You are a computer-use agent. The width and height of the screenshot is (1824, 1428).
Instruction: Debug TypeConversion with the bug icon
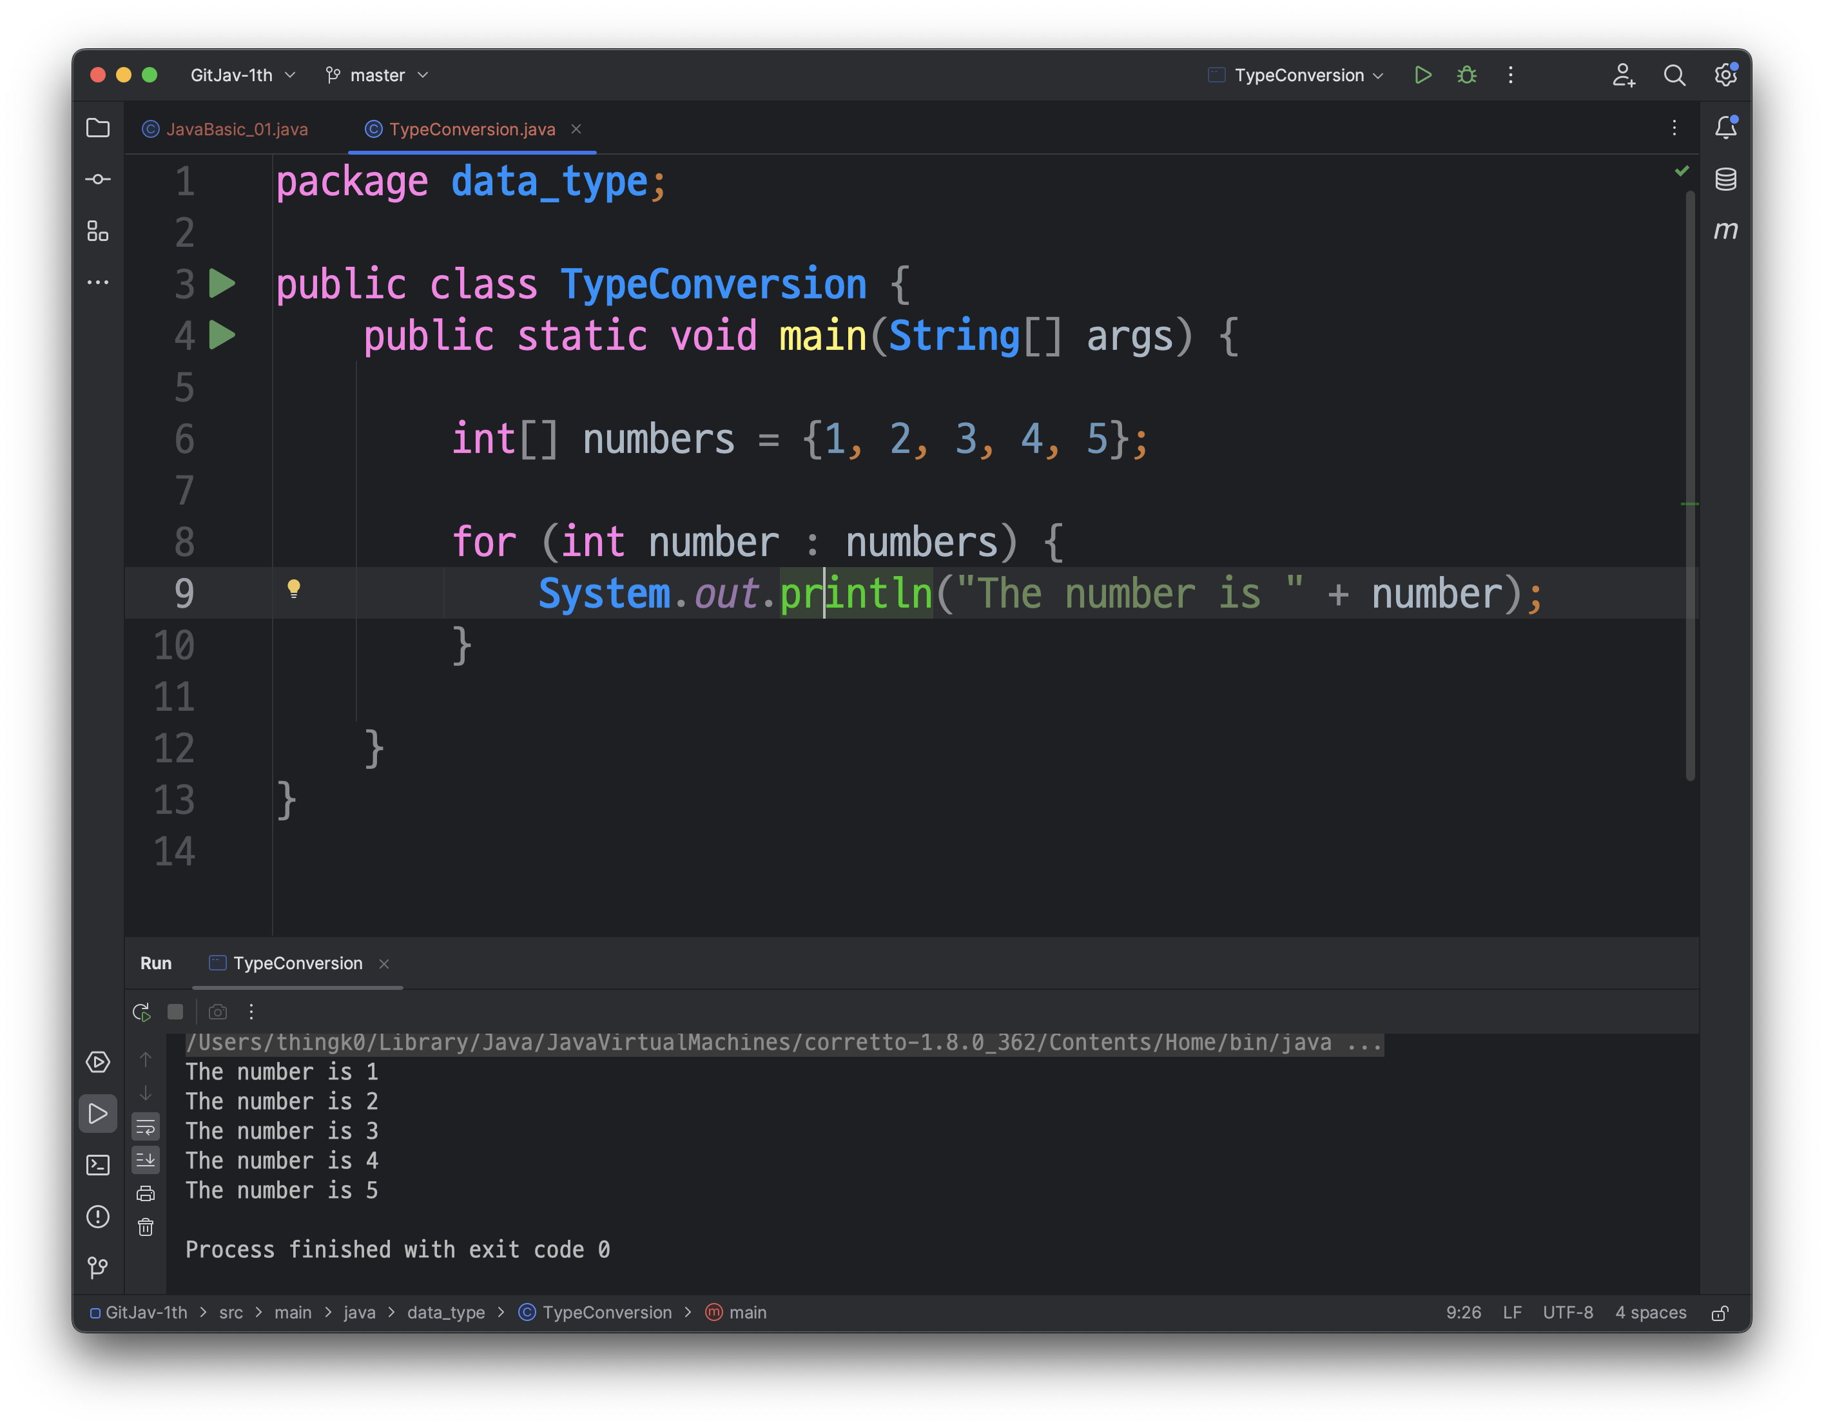pos(1466,75)
